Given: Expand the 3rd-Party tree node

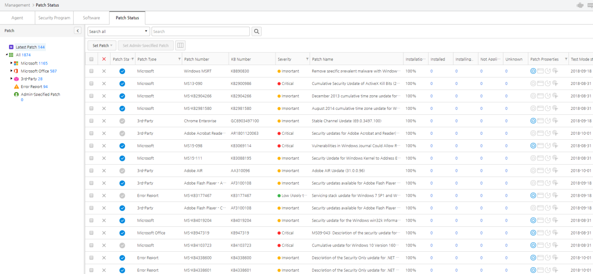Looking at the screenshot, I should point(11,79).
